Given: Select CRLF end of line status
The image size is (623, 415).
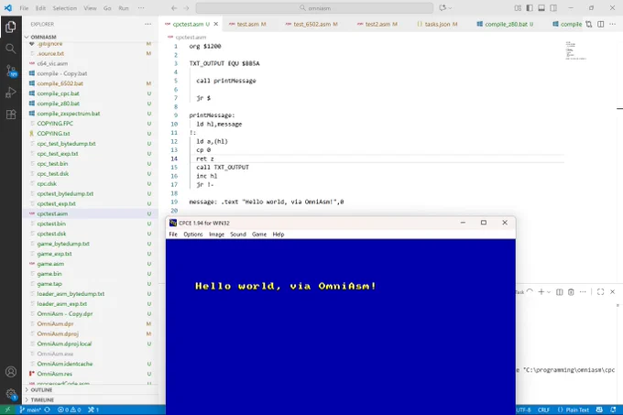Looking at the screenshot, I should point(543,410).
